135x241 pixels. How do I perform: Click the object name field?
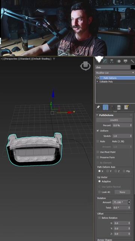tap(112, 67)
